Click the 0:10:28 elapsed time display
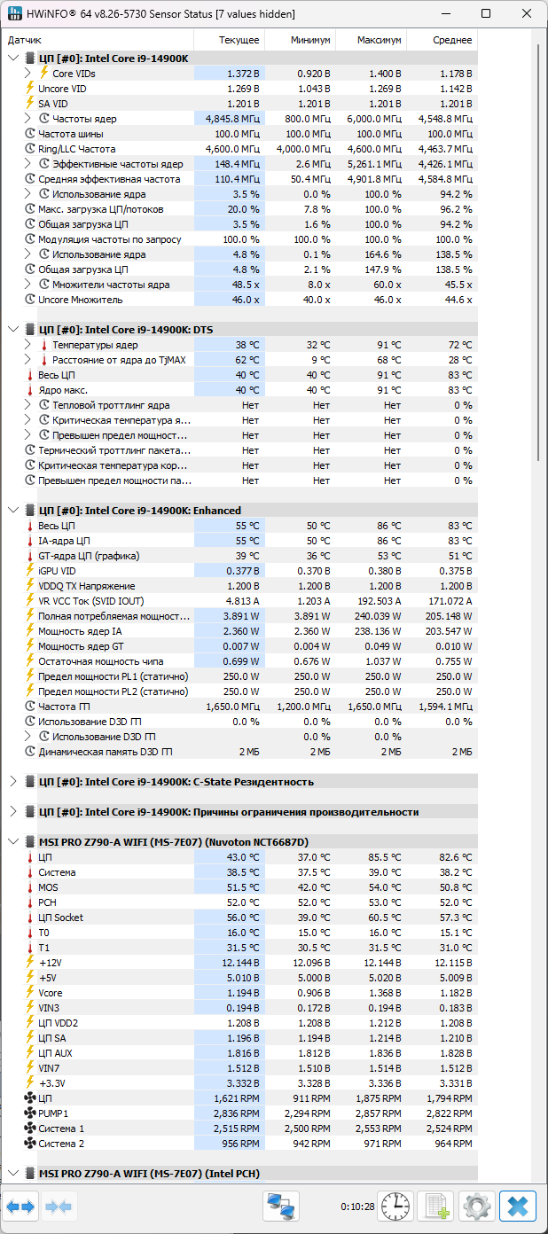The width and height of the screenshot is (548, 1234). click(x=356, y=1207)
